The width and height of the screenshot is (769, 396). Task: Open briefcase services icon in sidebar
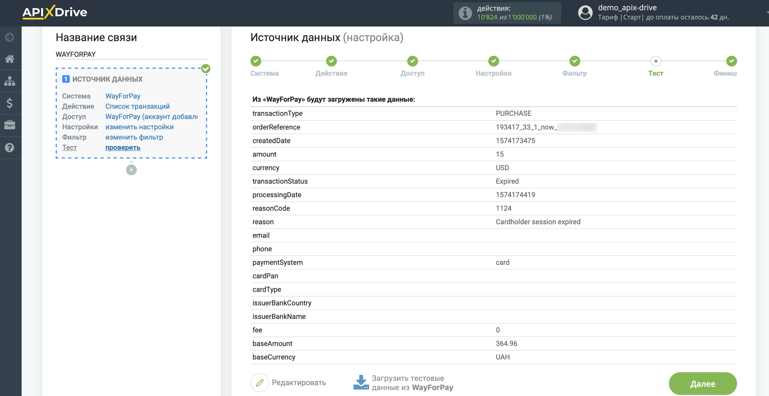(9, 125)
